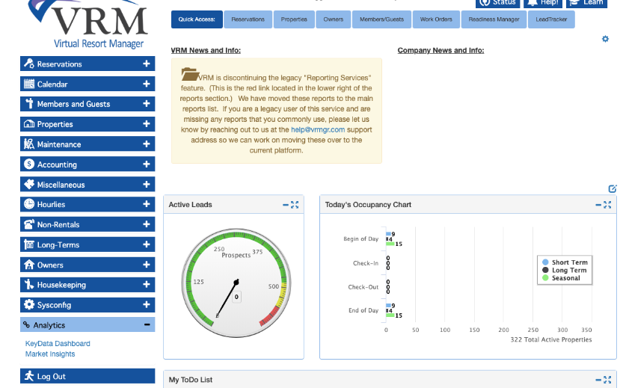Expand the Sysconfig menu plus sign
Image resolution: width=623 pixels, height=388 pixels.
147,304
